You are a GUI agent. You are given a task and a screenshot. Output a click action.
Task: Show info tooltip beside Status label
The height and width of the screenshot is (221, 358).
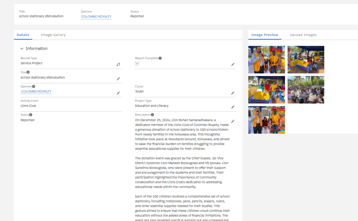[31, 115]
